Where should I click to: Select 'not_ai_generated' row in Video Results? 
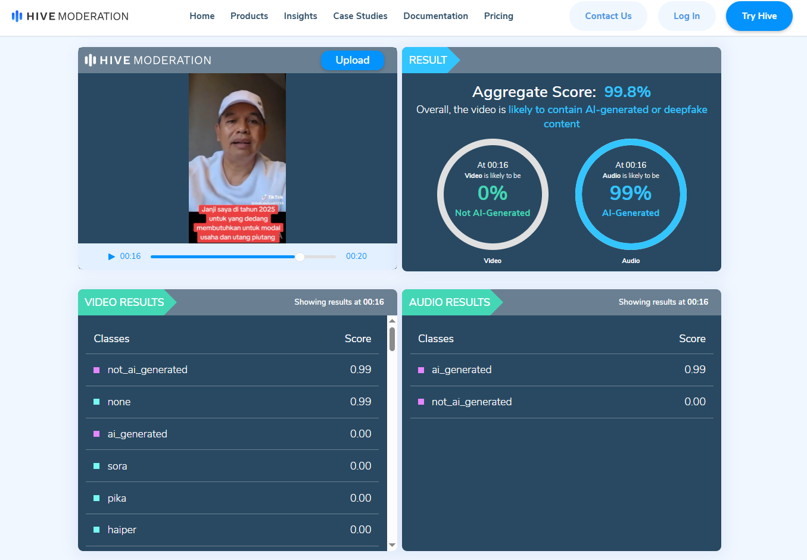coord(232,370)
